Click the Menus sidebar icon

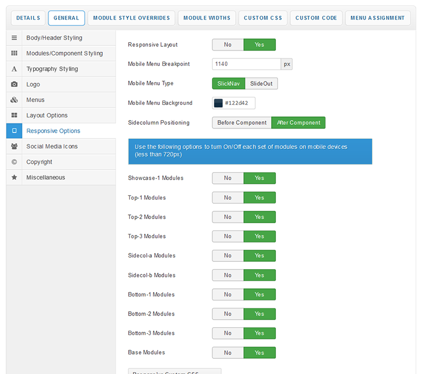click(x=14, y=100)
